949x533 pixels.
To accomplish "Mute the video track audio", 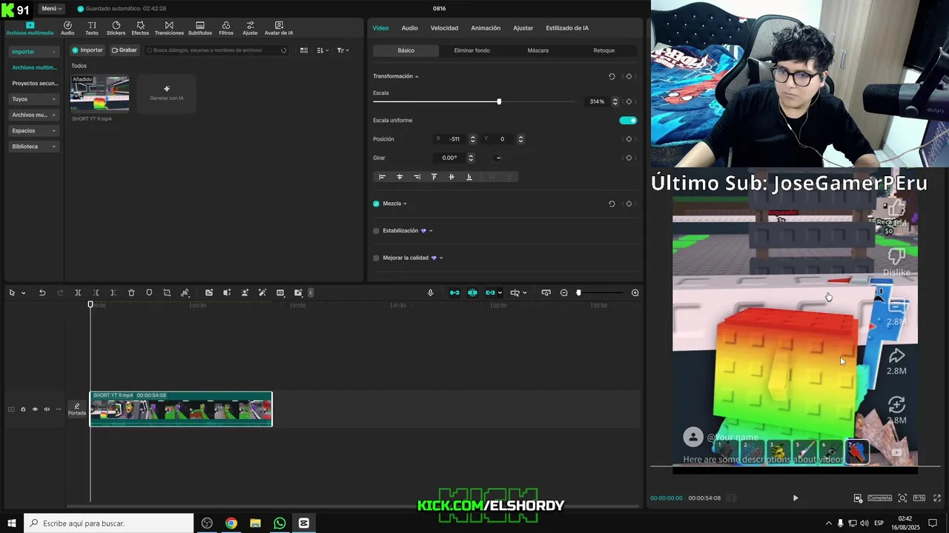I will tap(47, 409).
